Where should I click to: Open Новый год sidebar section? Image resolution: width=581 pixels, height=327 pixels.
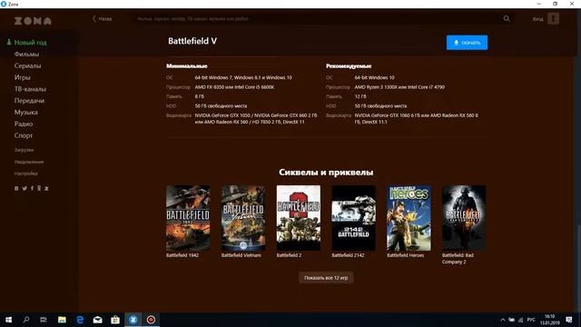(30, 43)
